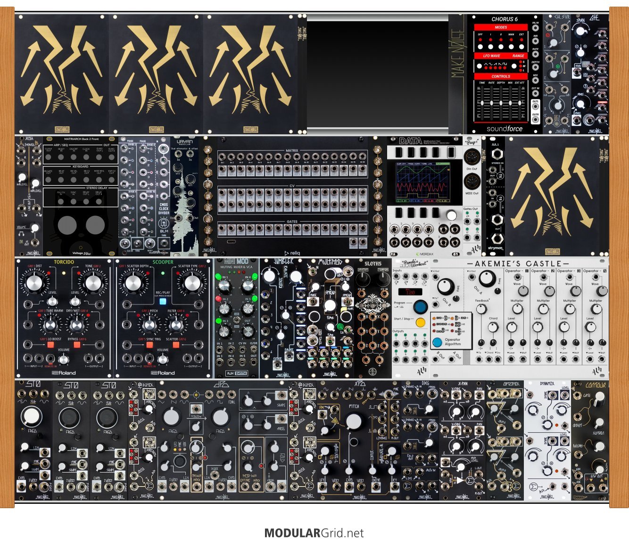Hit the yellow Start / Stop button
Viewport: 629px width, 543px height.
tap(420, 322)
